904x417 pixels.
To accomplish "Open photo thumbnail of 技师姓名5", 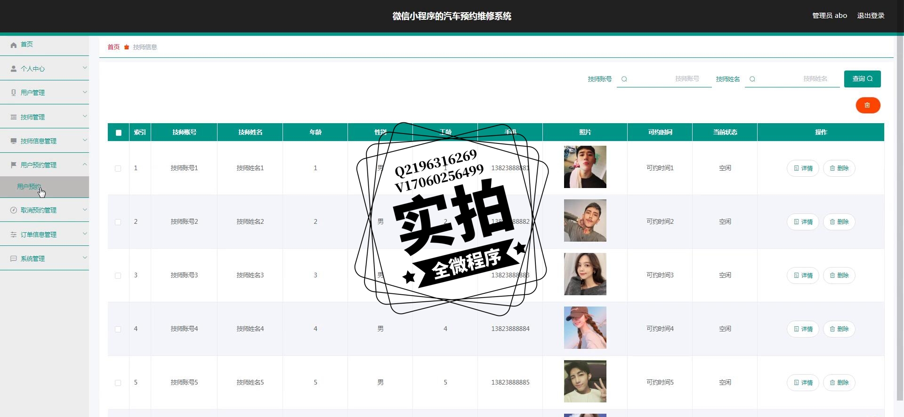I will (585, 381).
